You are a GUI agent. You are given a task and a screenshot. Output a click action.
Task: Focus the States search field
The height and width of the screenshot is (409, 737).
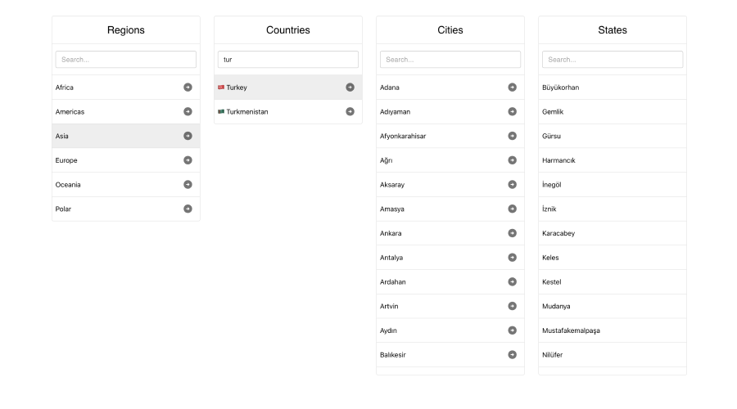pos(612,60)
